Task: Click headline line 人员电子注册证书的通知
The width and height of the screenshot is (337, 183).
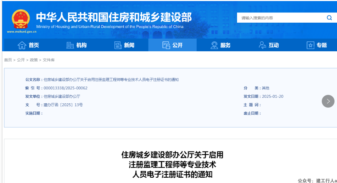Action: point(172,174)
